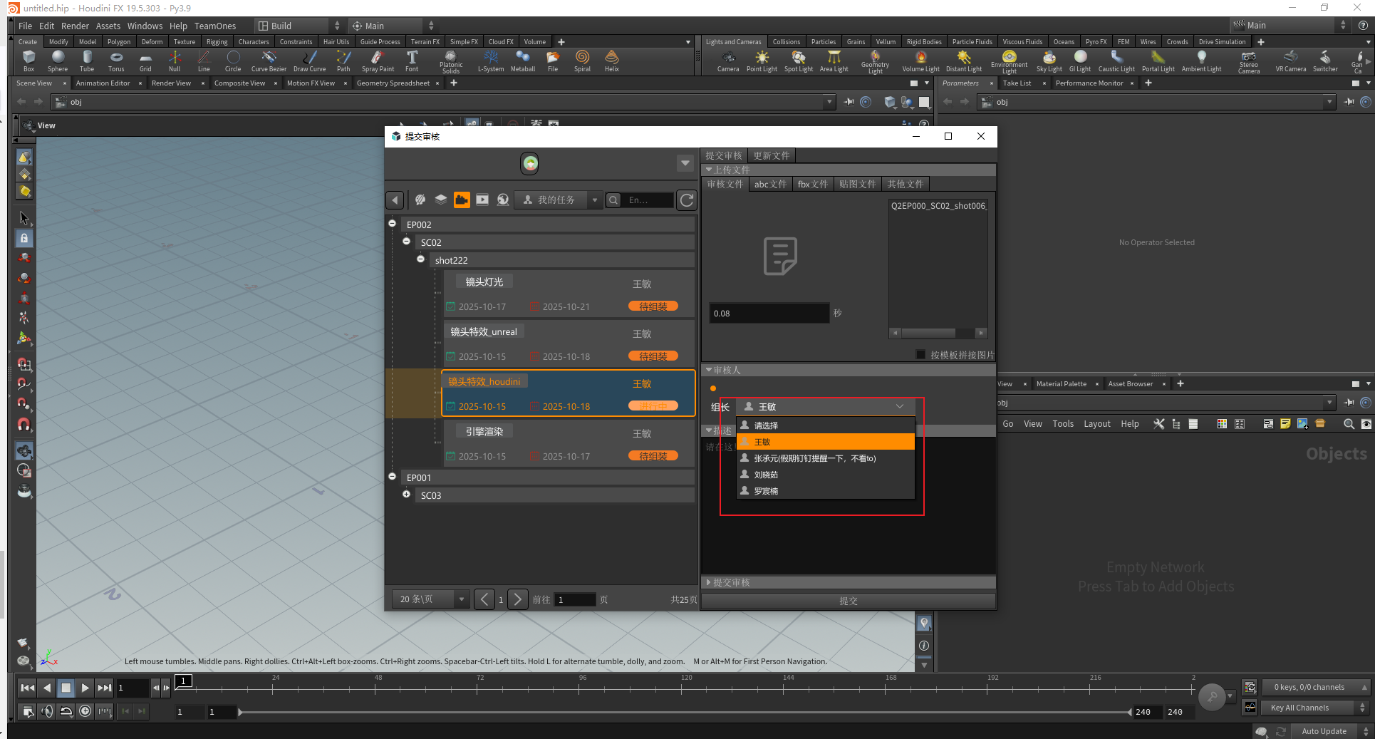Choose 刘晓茹 from reviewer list
1375x739 pixels.
point(766,475)
